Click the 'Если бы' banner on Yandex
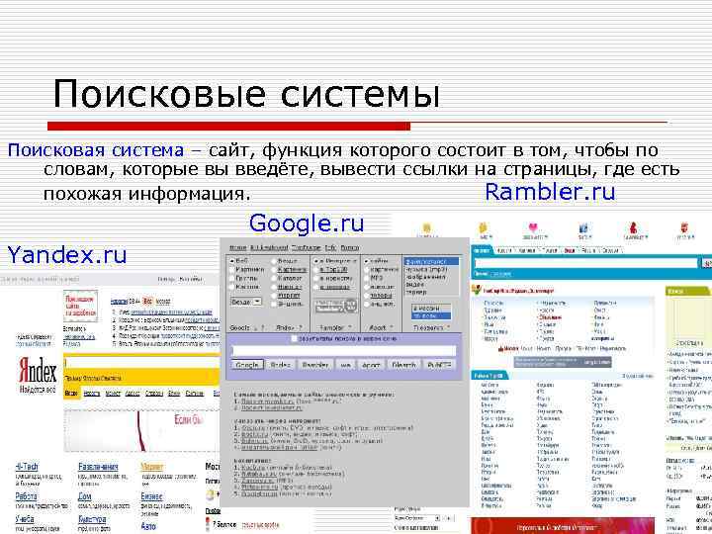712x534 pixels. (x=141, y=430)
